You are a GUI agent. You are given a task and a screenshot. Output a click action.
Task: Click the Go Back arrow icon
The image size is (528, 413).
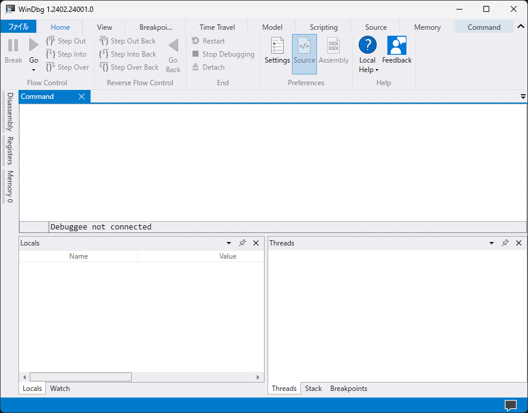173,45
